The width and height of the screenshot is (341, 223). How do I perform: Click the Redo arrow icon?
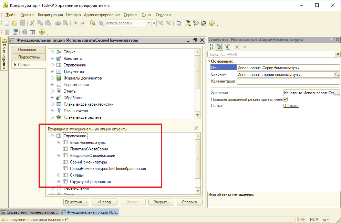(x=83, y=23)
